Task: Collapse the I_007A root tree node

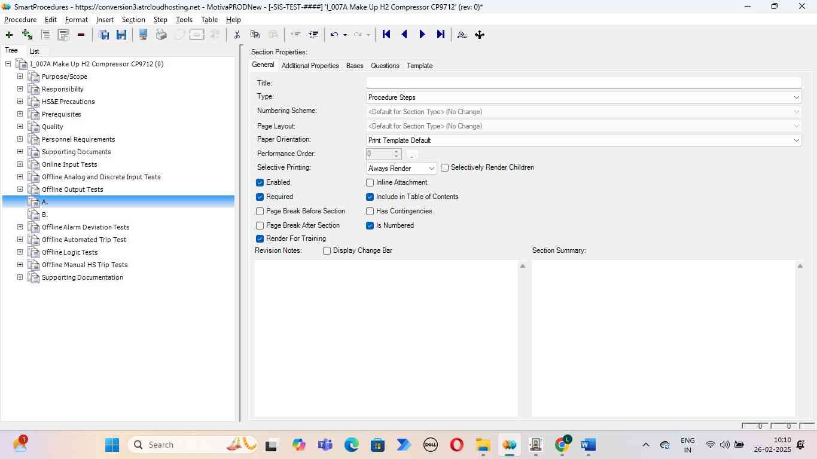Action: tap(8, 64)
